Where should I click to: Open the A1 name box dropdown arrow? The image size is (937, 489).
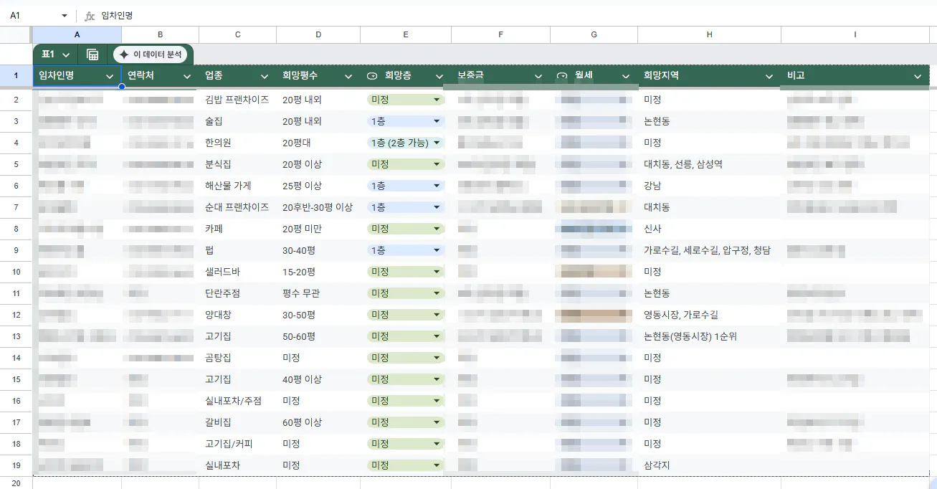point(65,15)
